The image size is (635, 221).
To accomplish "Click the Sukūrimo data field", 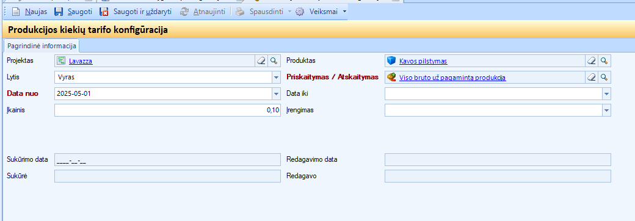I will 167,159.
